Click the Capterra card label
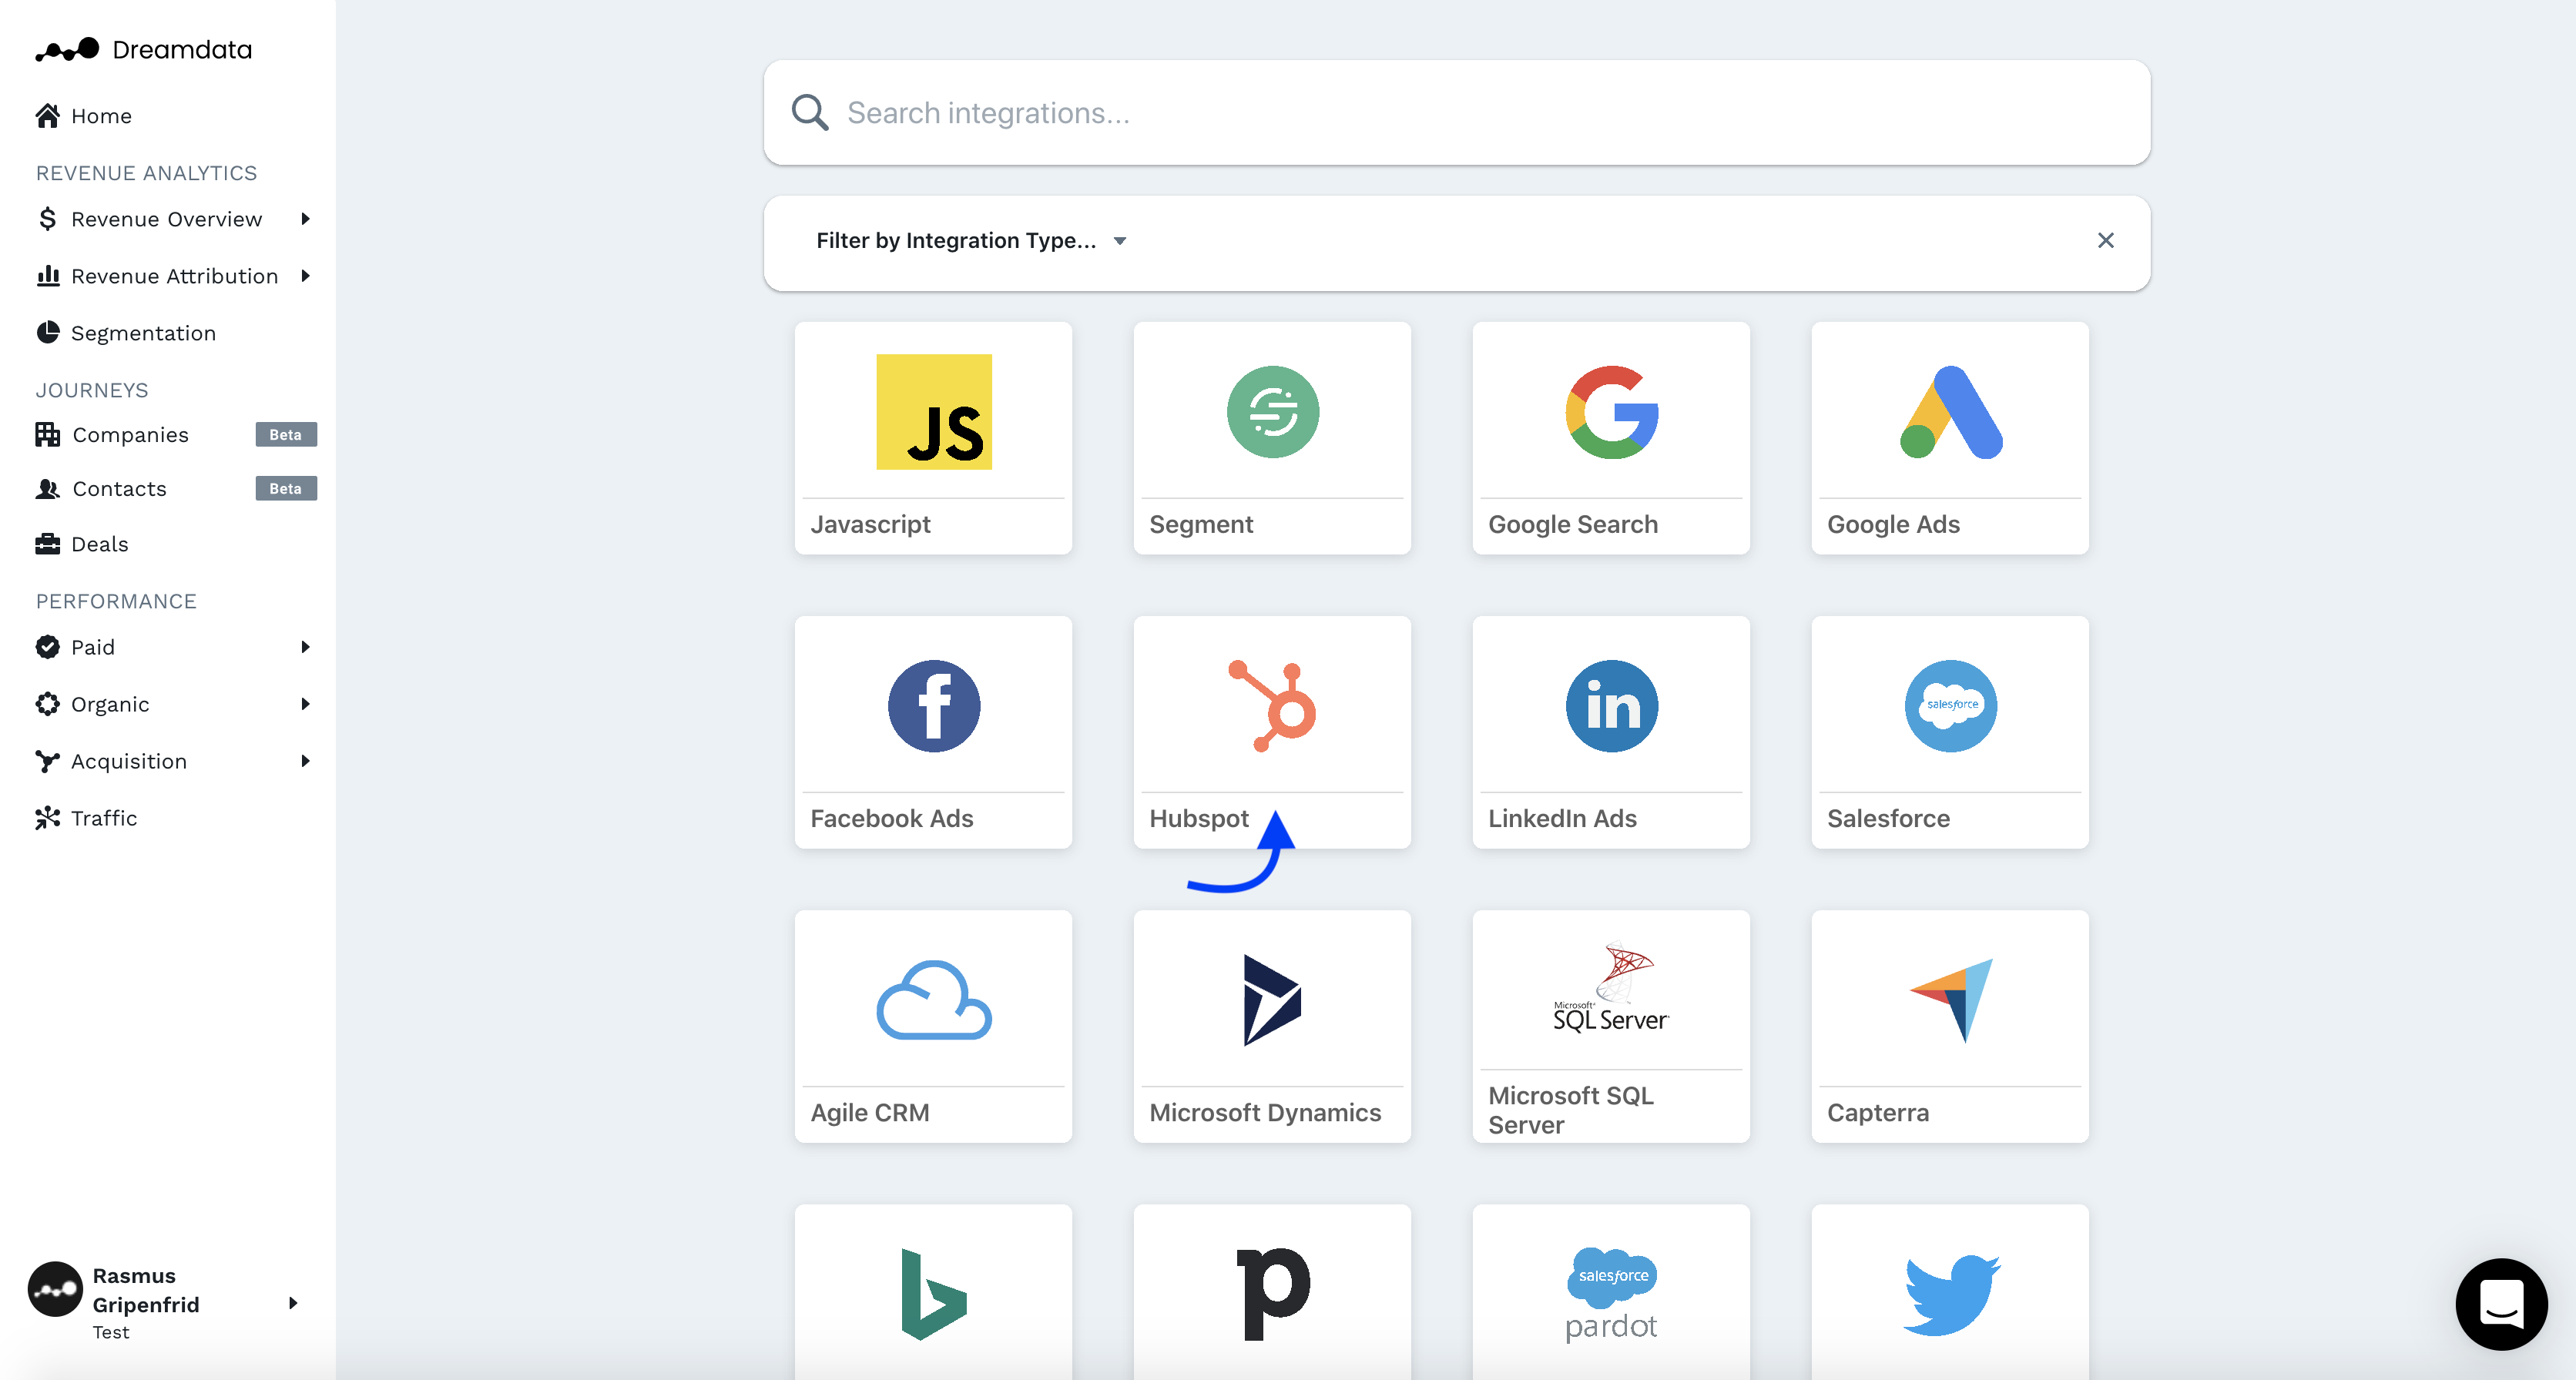 click(x=1878, y=1113)
